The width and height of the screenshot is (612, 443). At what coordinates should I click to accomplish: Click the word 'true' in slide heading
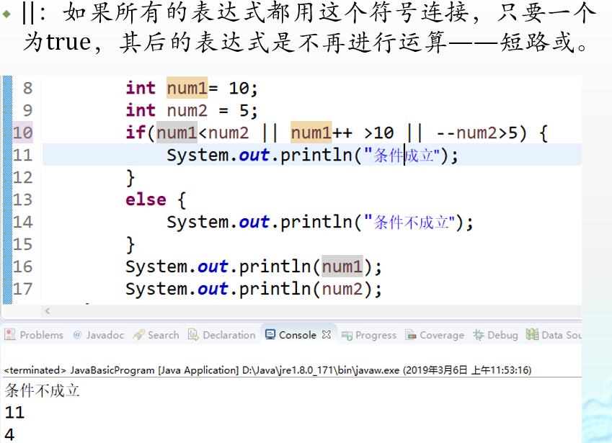pyautogui.click(x=68, y=41)
